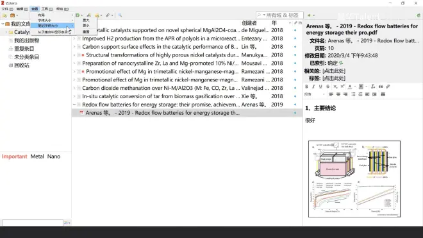Click the add attachment paperclip icon

click(108, 15)
